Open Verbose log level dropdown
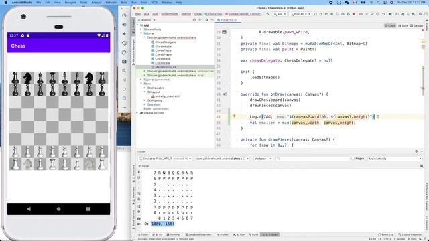Image resolution: width=429 pixels, height=241 pixels. [x=263, y=159]
